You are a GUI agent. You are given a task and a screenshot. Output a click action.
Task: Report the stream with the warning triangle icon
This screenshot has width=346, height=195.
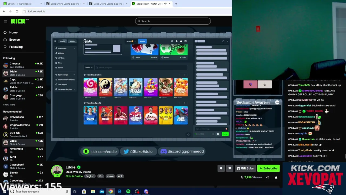click(x=276, y=177)
